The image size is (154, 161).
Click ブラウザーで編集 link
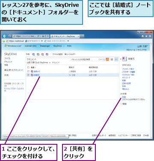(x=128, y=72)
